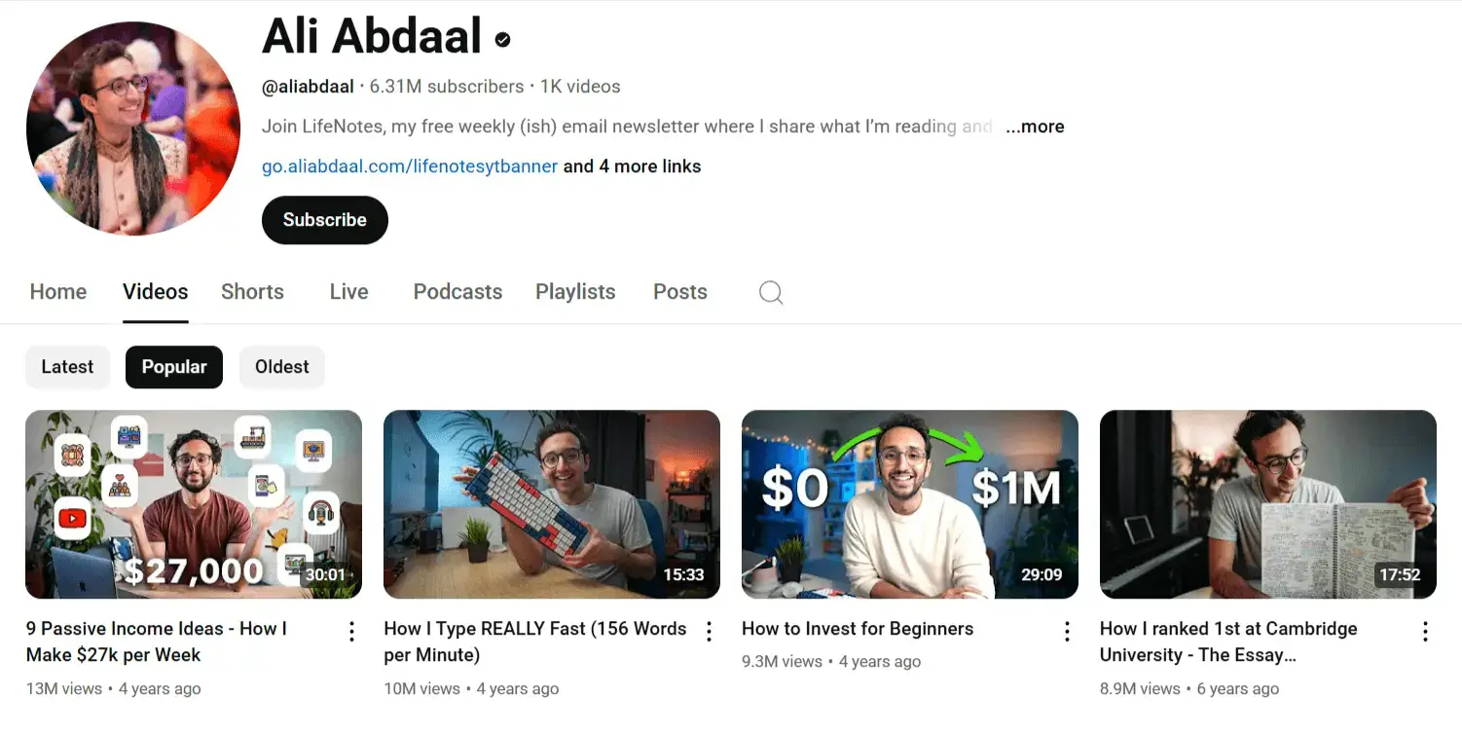The width and height of the screenshot is (1462, 733).
Task: Open the go.aliabdaal.com/lifenotesytbanner link
Action: [x=410, y=166]
